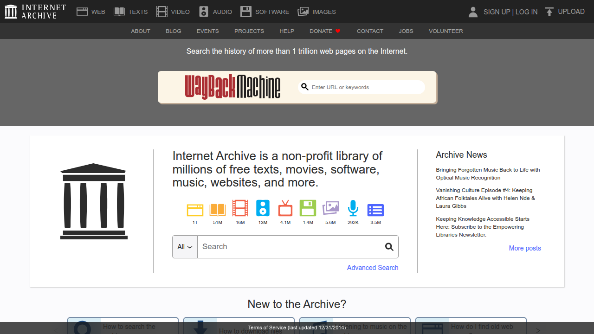
Task: Select the microphone icon labeled 292K
Action: tap(353, 208)
